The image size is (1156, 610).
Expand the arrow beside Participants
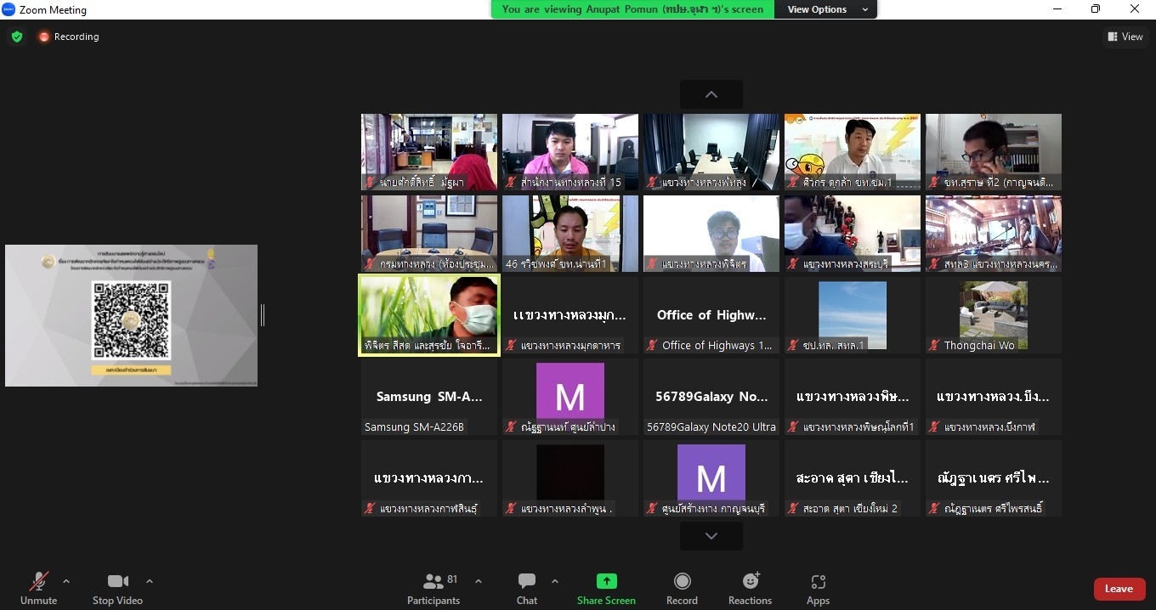pos(479,582)
